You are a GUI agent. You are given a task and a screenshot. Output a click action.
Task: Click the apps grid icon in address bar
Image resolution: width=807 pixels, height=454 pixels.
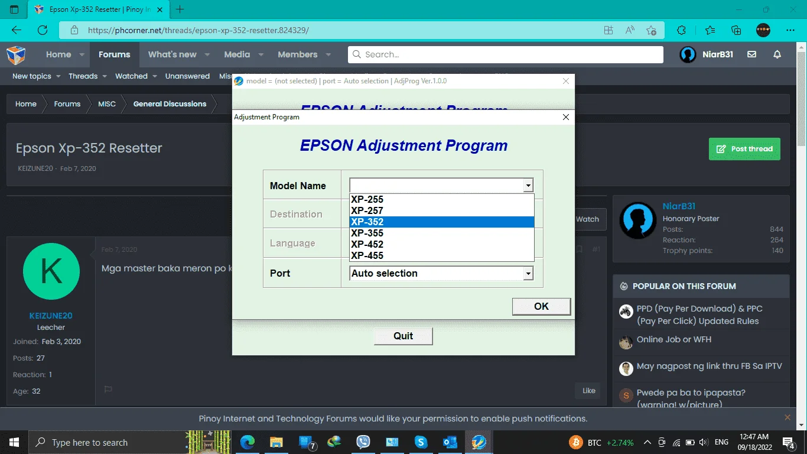608,30
